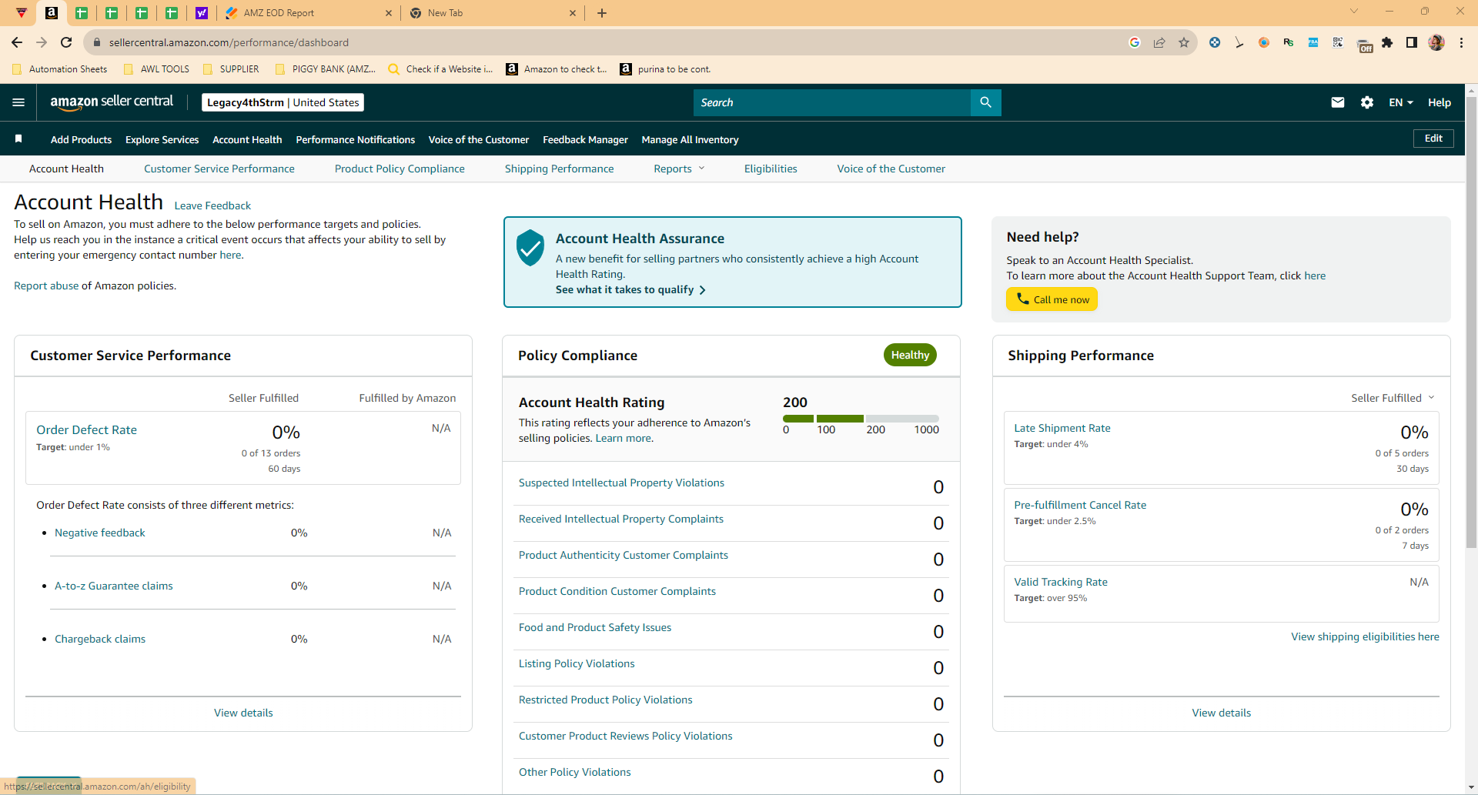1478x795 pixels.
Task: Open the Seller Central hamburger menu
Action: click(x=18, y=102)
